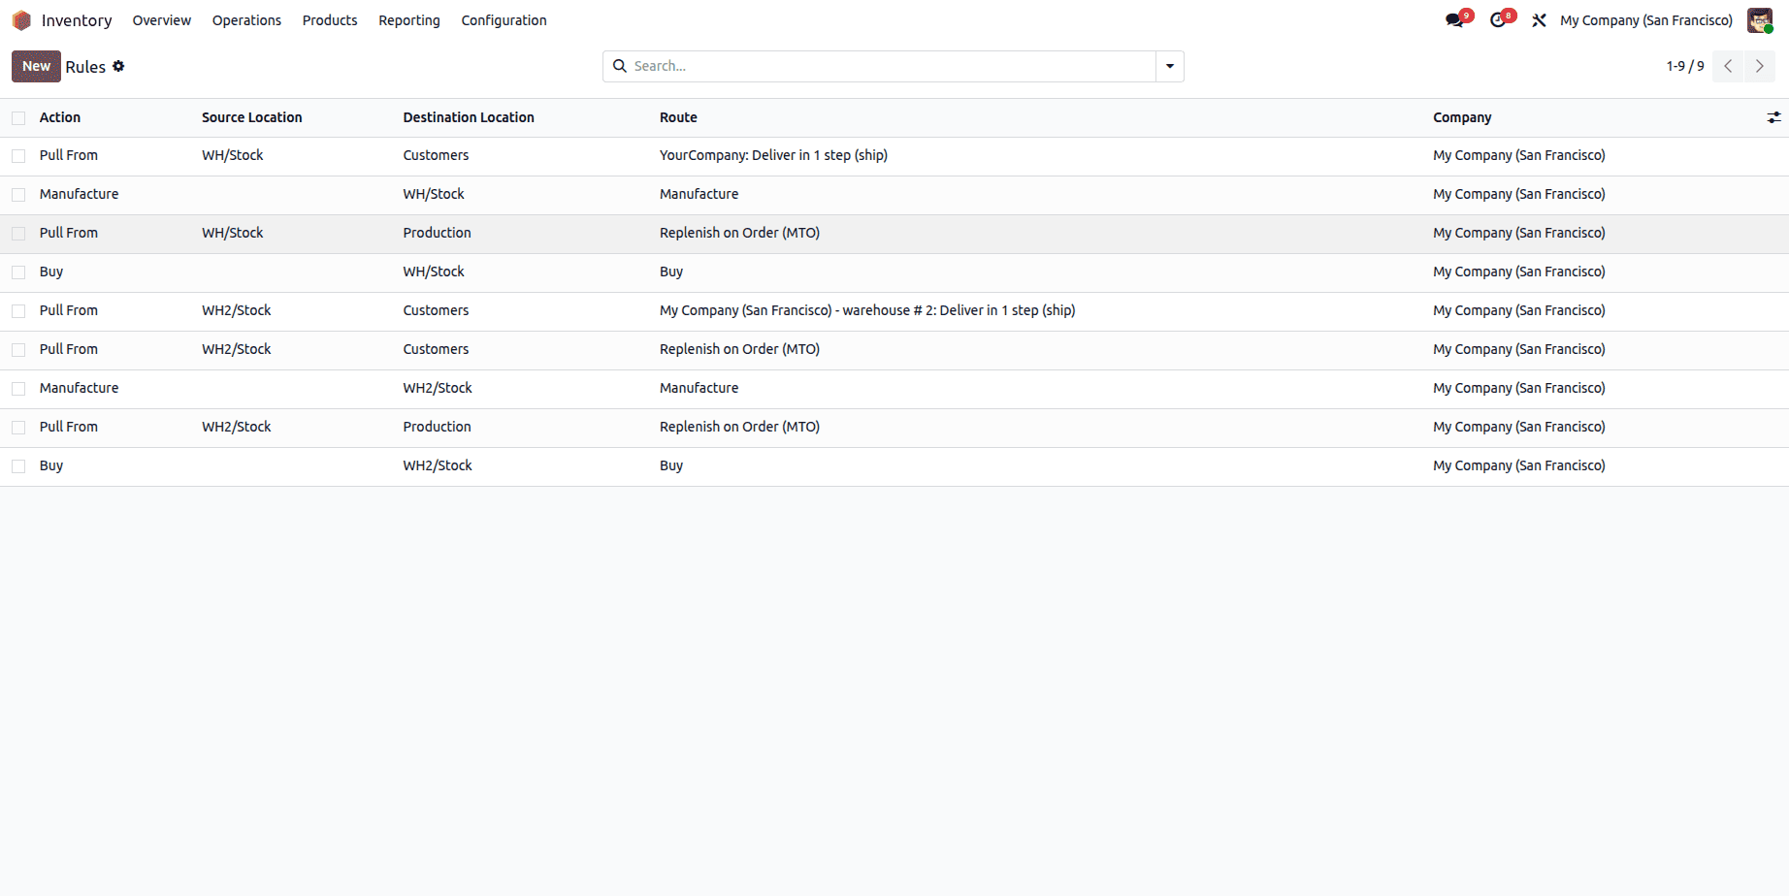Open the developer tools wrench icon
The width and height of the screenshot is (1789, 896).
point(1539,20)
